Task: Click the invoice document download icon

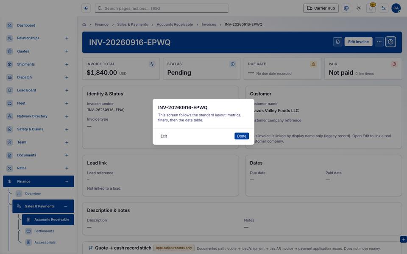Action: [338, 42]
